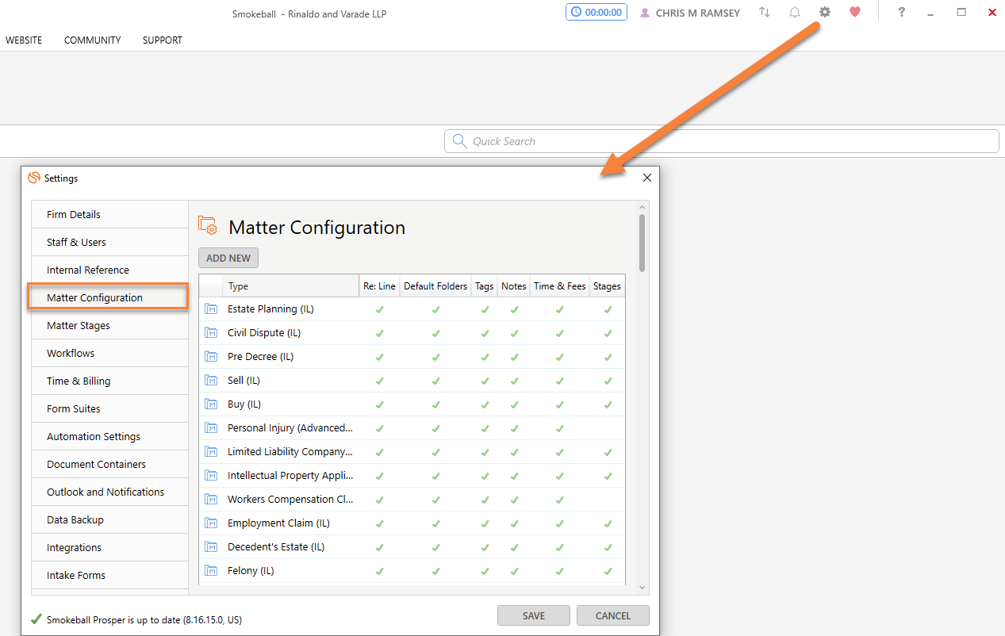Viewport: 1005px width, 636px height.
Task: Click the Notes column header
Action: 514,286
